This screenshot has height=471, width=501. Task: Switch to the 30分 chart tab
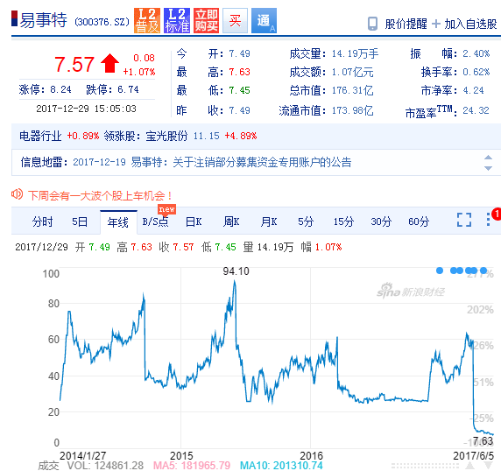click(381, 221)
